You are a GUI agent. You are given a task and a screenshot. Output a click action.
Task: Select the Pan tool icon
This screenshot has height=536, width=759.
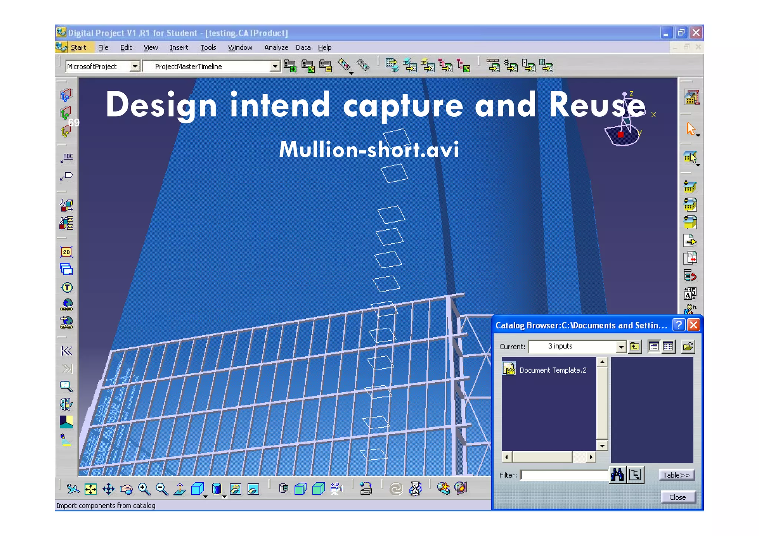108,489
